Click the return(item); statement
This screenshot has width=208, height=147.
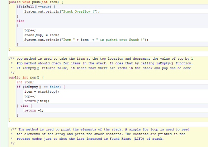point(37,101)
